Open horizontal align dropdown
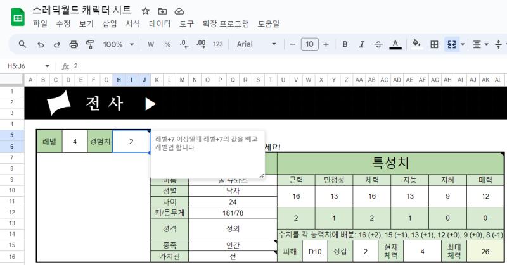507x265 pixels. (480, 44)
